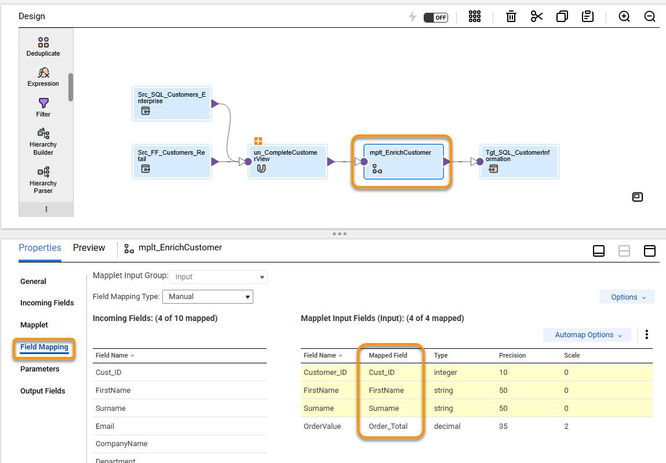Select the Hierarchy Parser transformation
This screenshot has height=463, width=666.
click(43, 180)
